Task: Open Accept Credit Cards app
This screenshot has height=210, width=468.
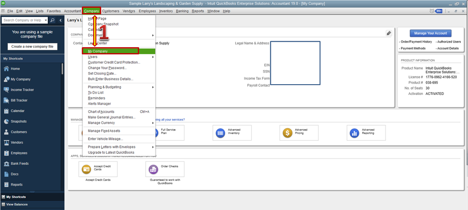Action: 98,169
